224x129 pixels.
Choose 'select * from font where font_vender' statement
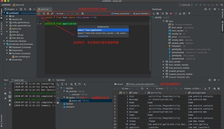click(103, 33)
